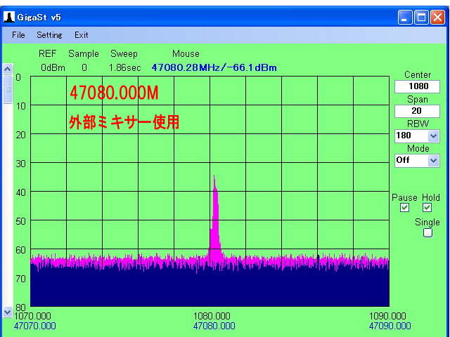
Task: Open the File menu
Action: tap(18, 35)
